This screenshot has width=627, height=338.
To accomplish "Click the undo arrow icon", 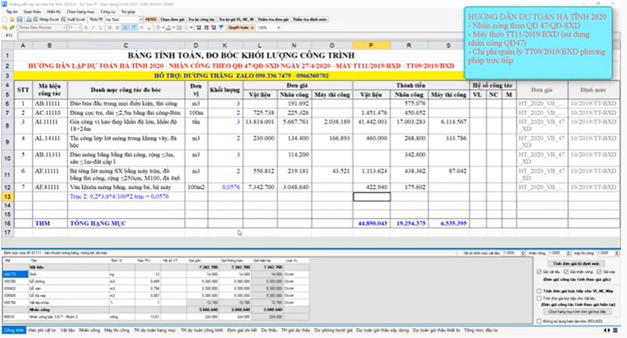I will [x=5, y=28].
